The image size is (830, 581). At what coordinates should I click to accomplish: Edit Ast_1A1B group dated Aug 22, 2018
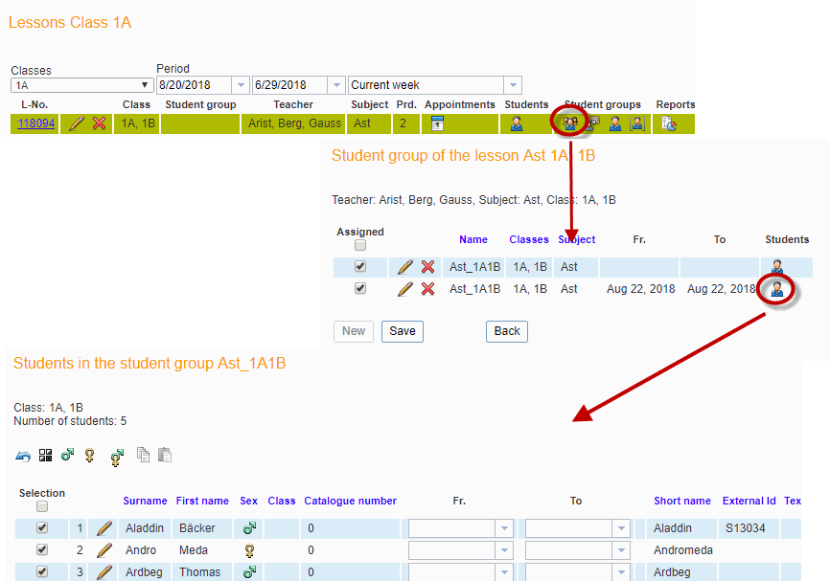[x=405, y=289]
